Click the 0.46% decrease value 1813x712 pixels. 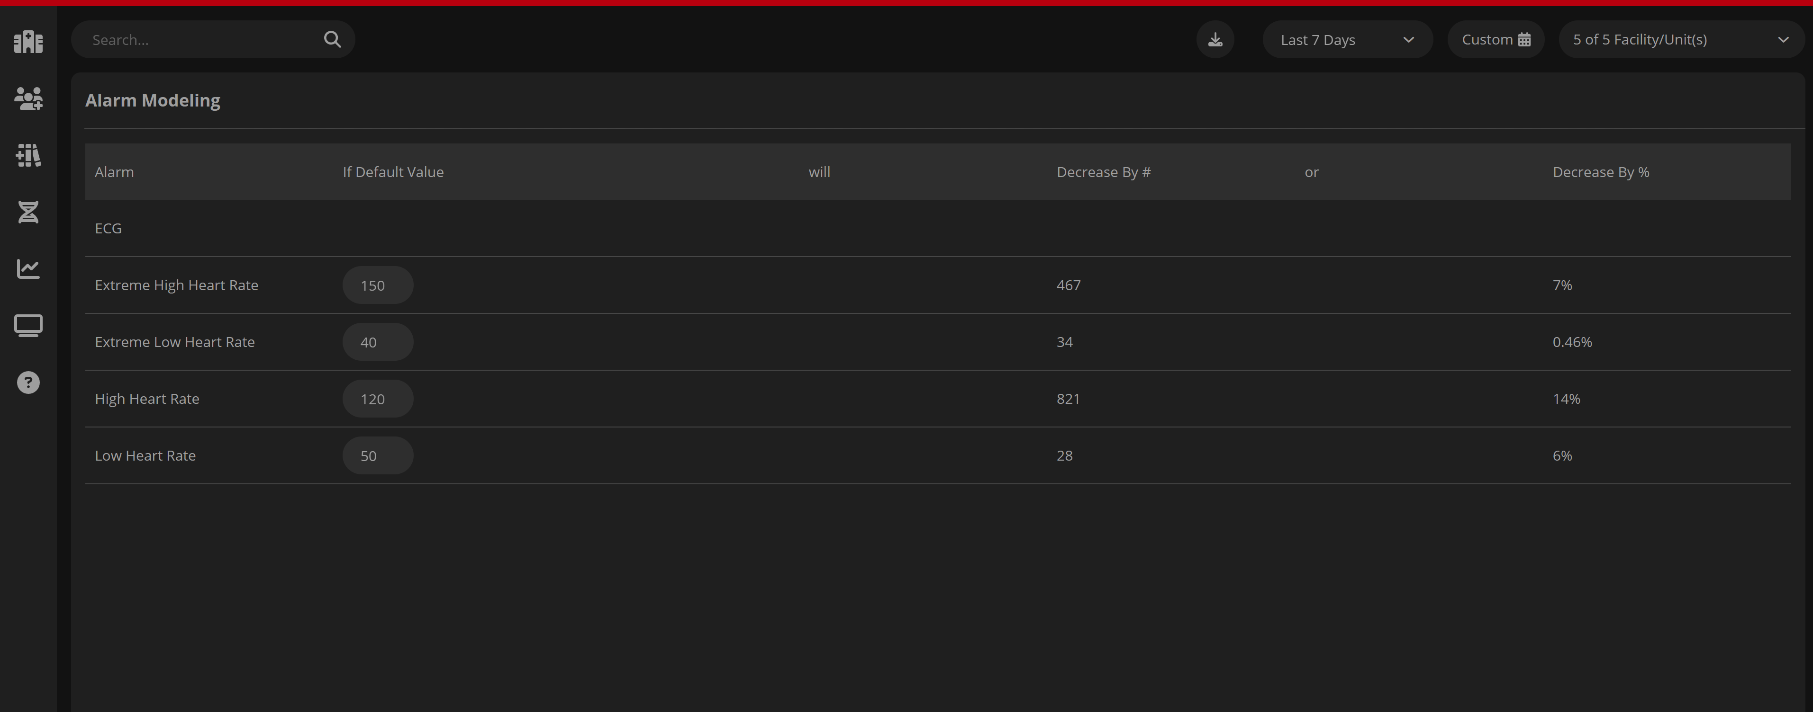pos(1572,342)
